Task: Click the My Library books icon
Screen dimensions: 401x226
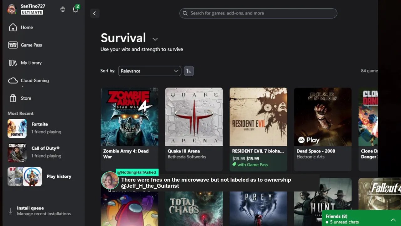Action: coord(13,63)
